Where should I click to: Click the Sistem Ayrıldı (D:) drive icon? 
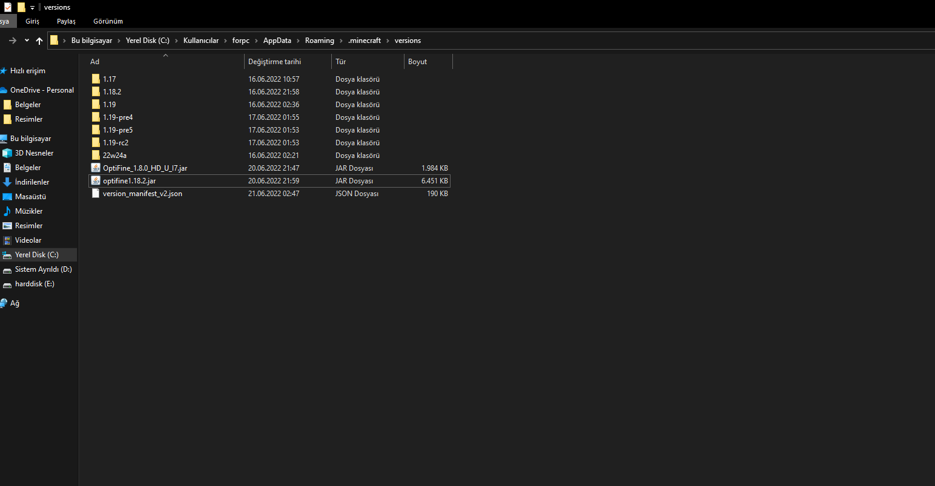coord(7,269)
